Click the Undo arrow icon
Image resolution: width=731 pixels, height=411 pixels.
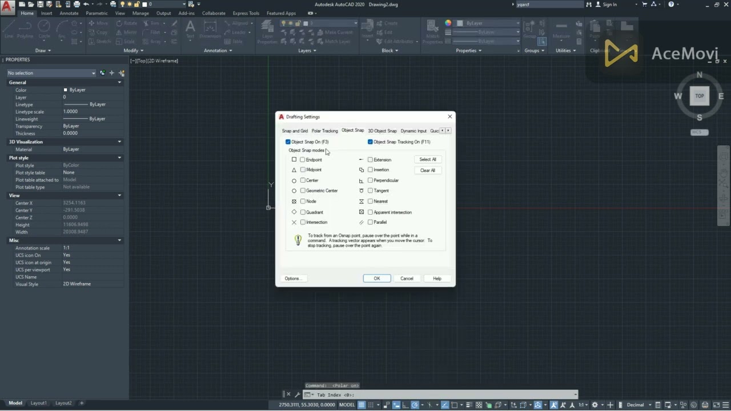[x=86, y=4]
